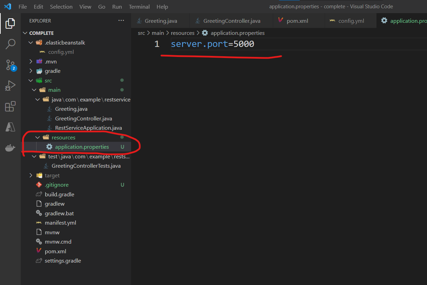This screenshot has width=427, height=285.
Task: Open the Extensions view
Action: click(10, 106)
